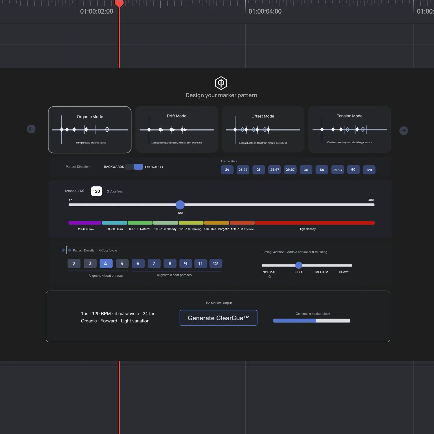Click the hexagonal phi logo icon

tap(221, 83)
